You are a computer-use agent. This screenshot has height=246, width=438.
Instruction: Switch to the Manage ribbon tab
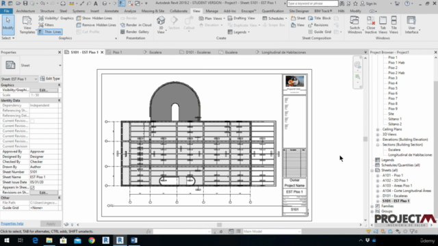coord(211,11)
